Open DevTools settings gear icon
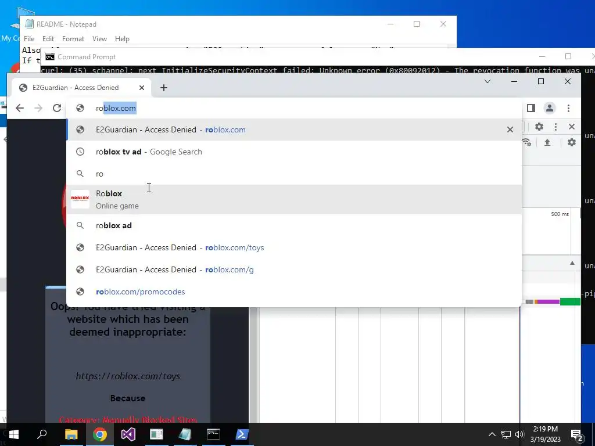The width and height of the screenshot is (595, 446). tap(539, 127)
